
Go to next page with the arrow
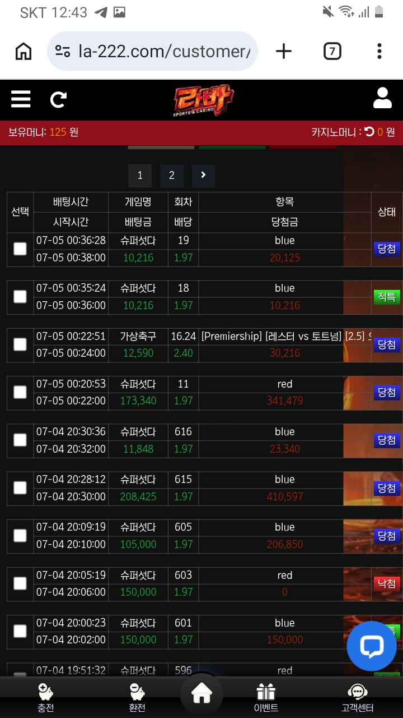(x=203, y=176)
